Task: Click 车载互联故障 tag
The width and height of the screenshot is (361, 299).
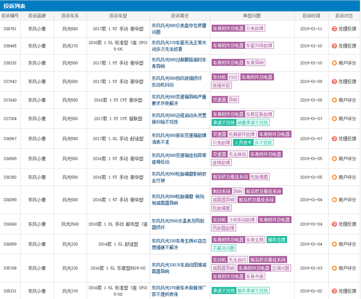Action: (x=259, y=114)
